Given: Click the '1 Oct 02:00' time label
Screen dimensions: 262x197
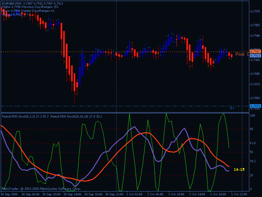Looking at the screenshot, I should [x=134, y=194].
